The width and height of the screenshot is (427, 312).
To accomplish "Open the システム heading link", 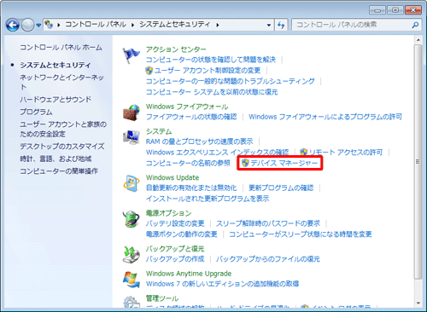I will 159,131.
